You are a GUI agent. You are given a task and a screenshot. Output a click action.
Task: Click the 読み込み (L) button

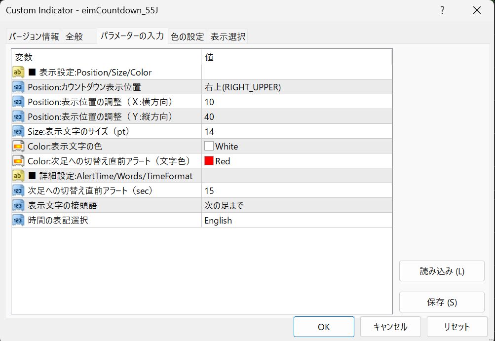click(442, 271)
